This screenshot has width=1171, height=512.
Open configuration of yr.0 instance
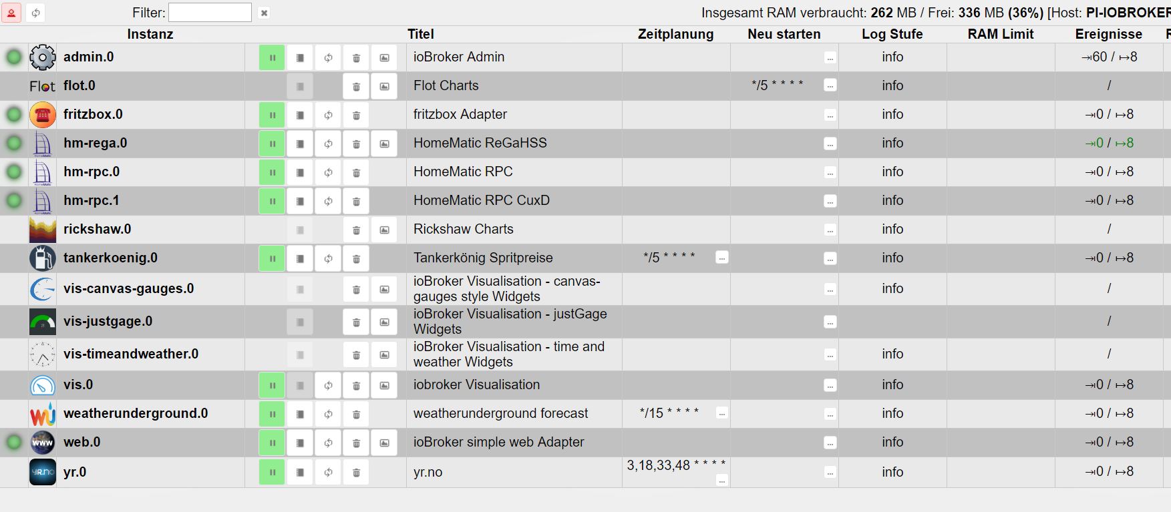[300, 473]
